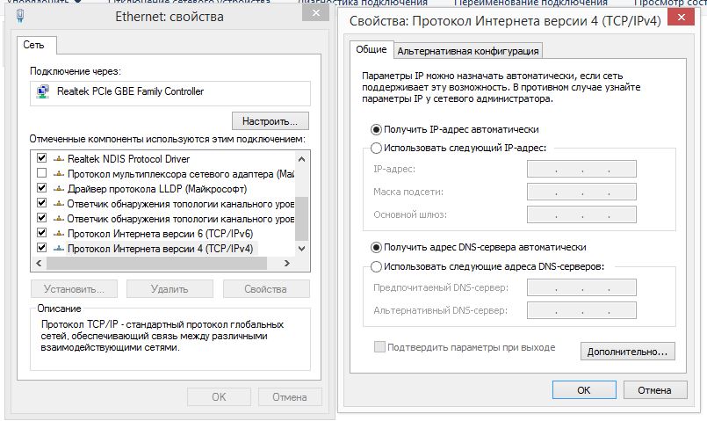
Task: Click the icon beside Драйвер протокола LLDP
Action: click(x=59, y=189)
